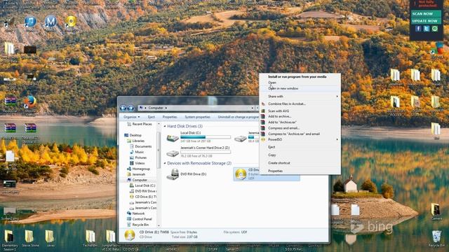The height and width of the screenshot is (252, 449).
Task: Select Recent Places in navigation pane
Action: coord(142,124)
